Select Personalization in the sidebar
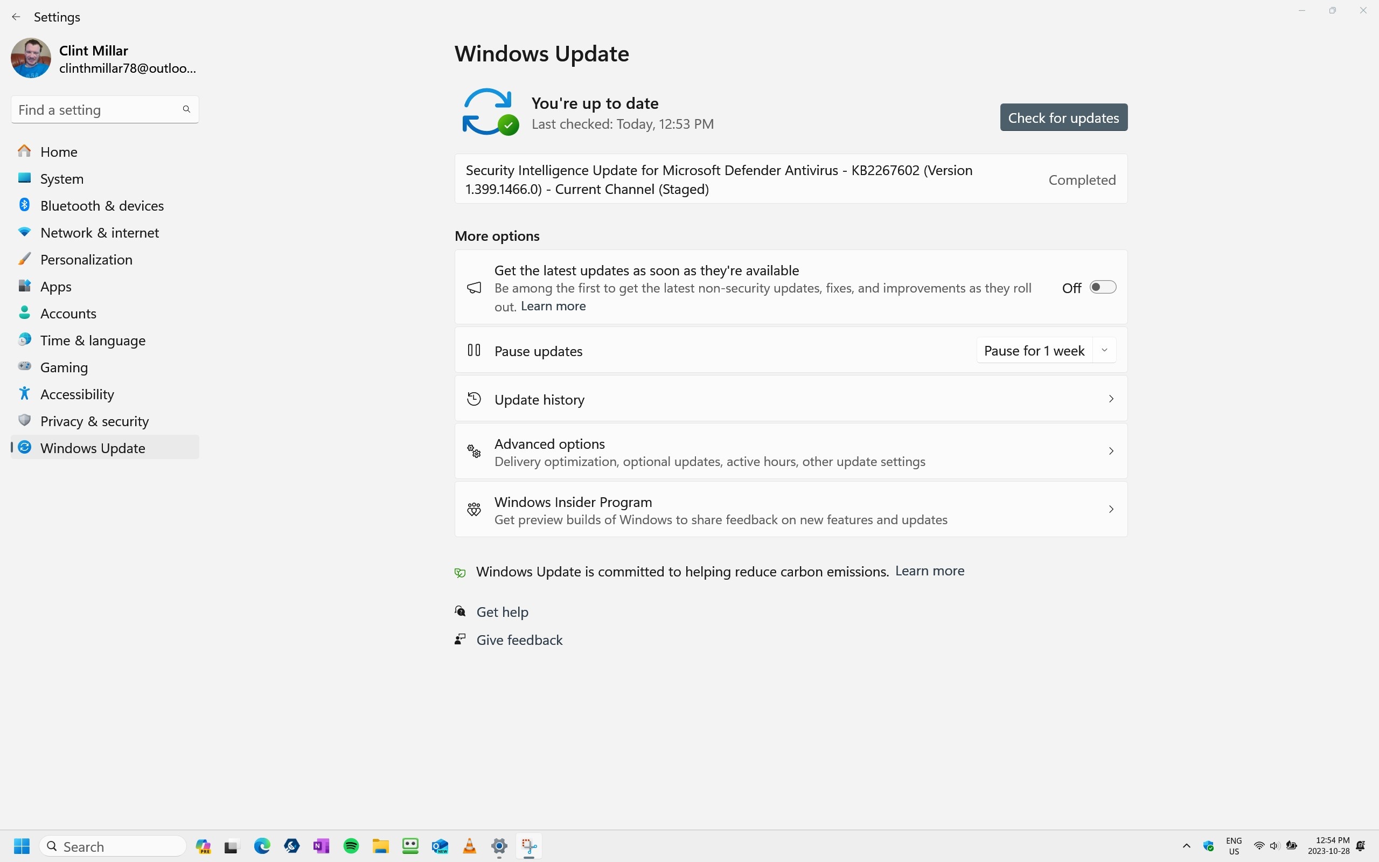Viewport: 1379px width, 862px height. click(86, 260)
